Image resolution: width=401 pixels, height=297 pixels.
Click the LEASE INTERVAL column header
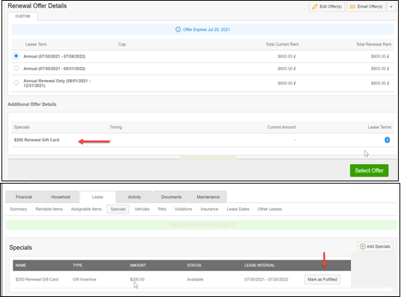pyautogui.click(x=260, y=266)
